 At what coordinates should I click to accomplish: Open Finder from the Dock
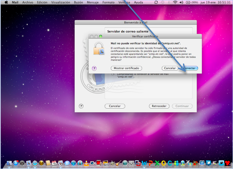pos(9,163)
